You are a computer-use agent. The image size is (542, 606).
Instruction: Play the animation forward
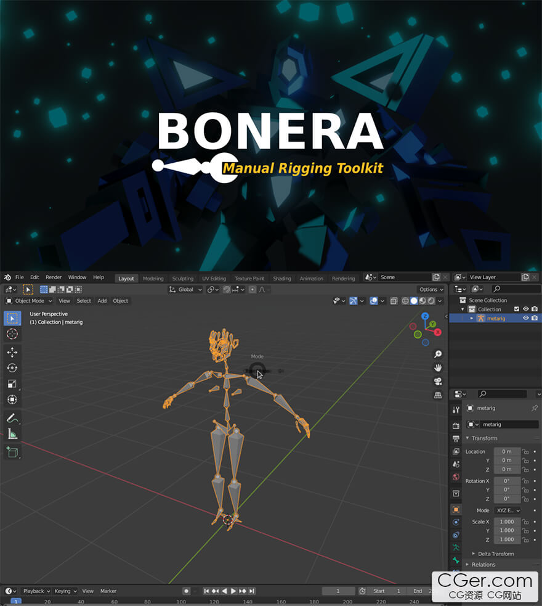[x=233, y=591]
